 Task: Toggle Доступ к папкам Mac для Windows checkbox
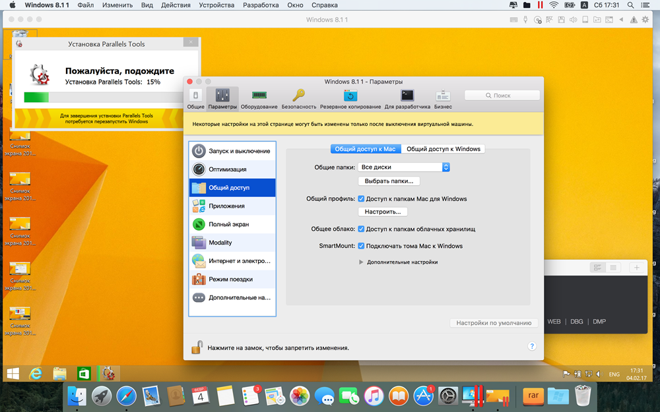point(361,199)
